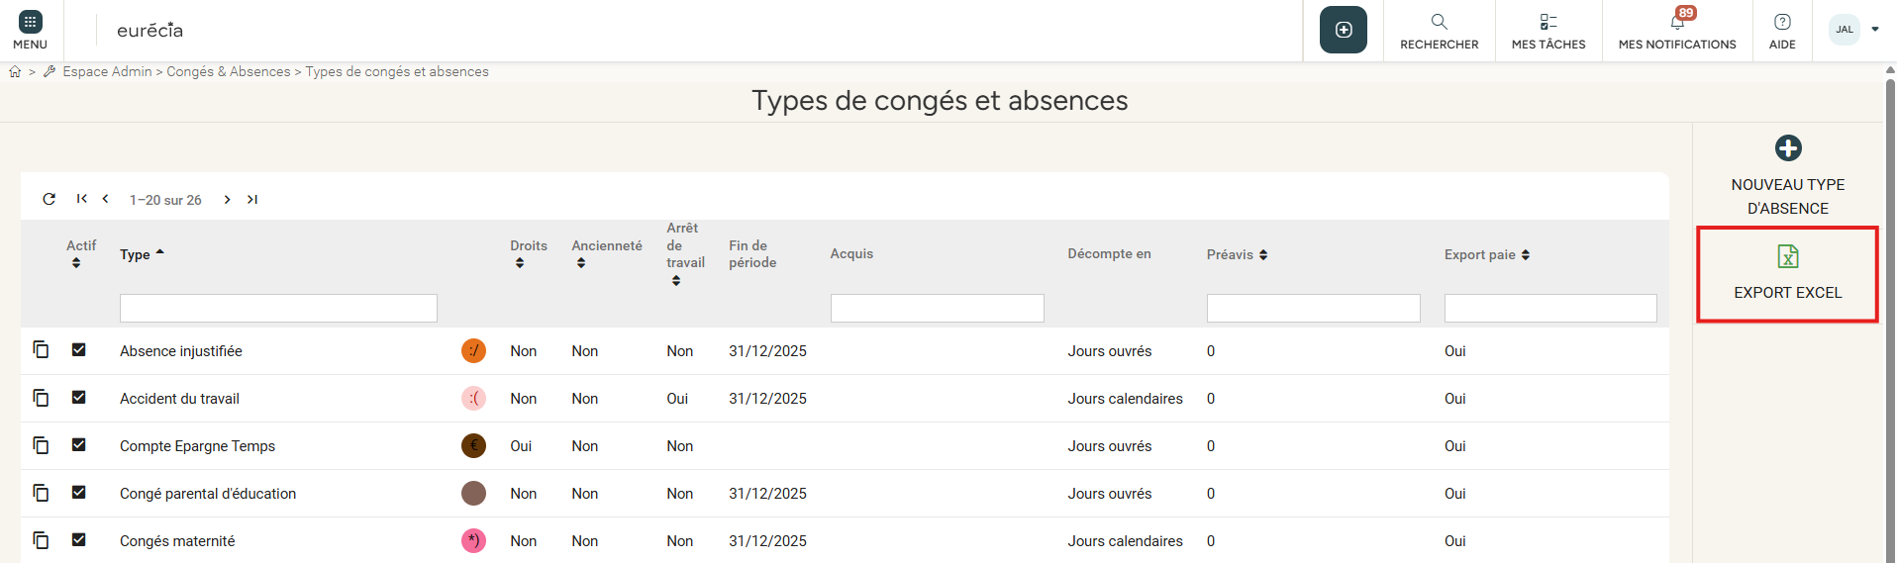Click Export Excel button

point(1787,273)
